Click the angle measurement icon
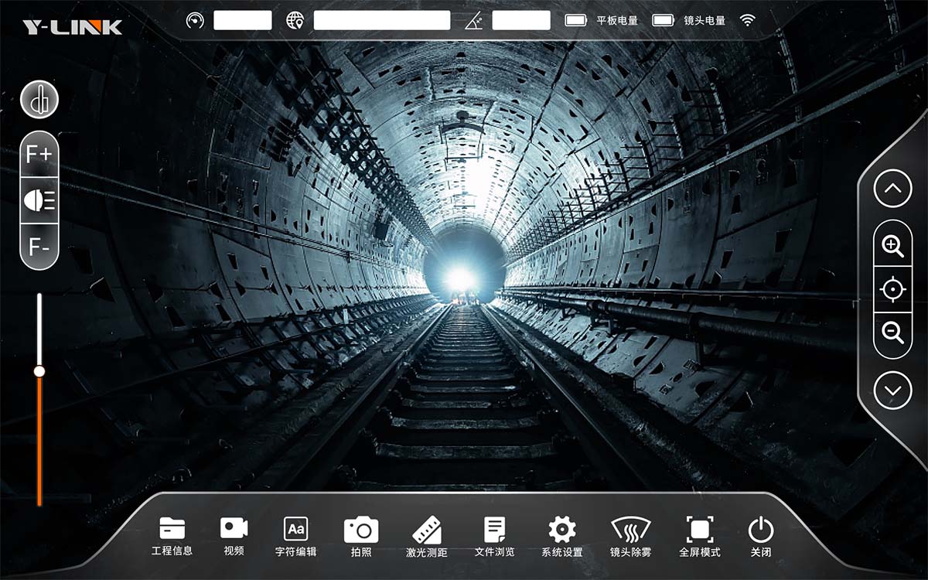Viewport: 928px width, 580px height. pos(474,21)
